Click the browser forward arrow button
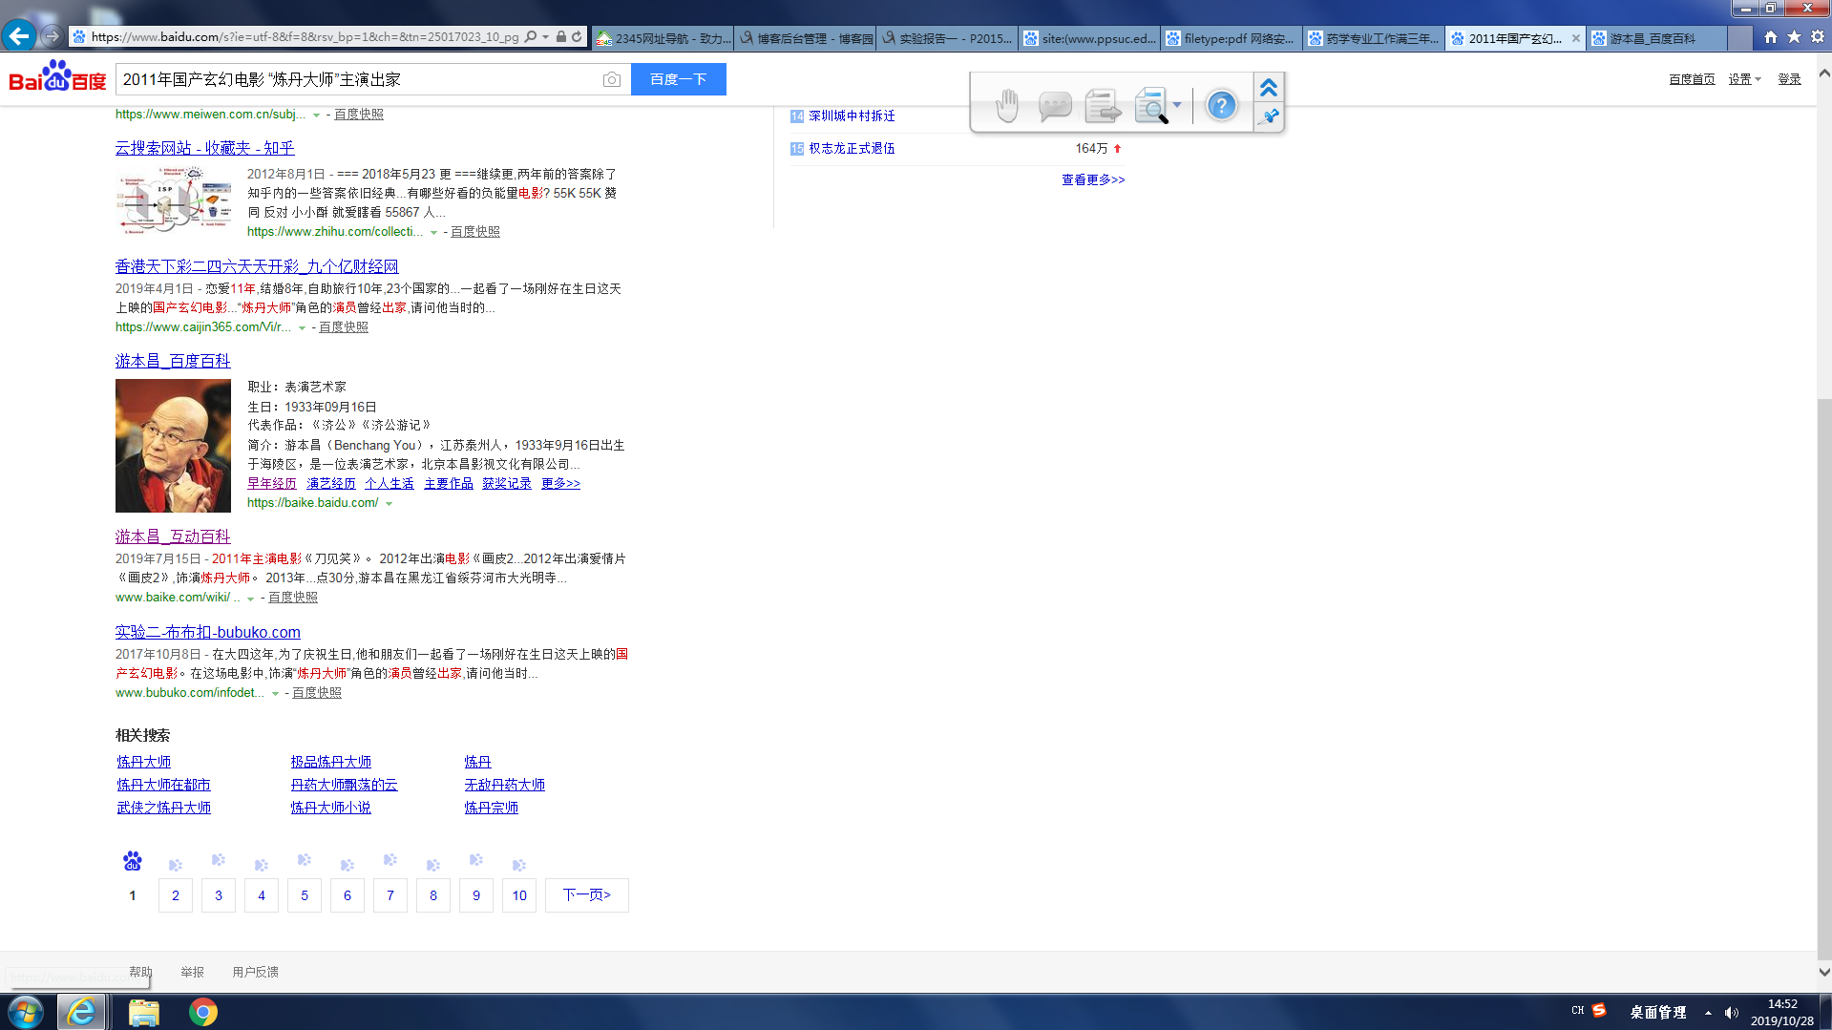This screenshot has height=1030, width=1832. tap(52, 37)
